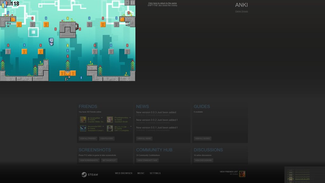Open the 'New version 0.0.3' news item
Viewport: 325px width, 183px height.
pos(156,112)
